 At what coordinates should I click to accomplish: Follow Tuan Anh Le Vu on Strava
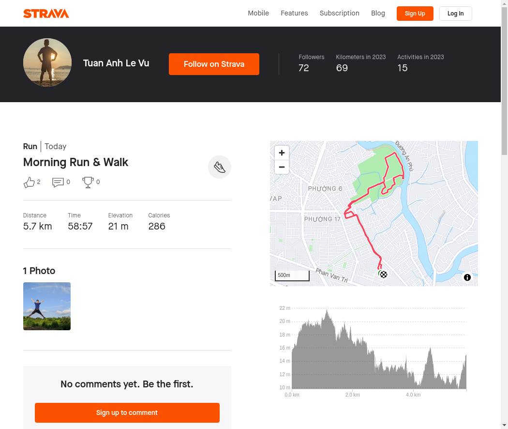[x=214, y=64]
